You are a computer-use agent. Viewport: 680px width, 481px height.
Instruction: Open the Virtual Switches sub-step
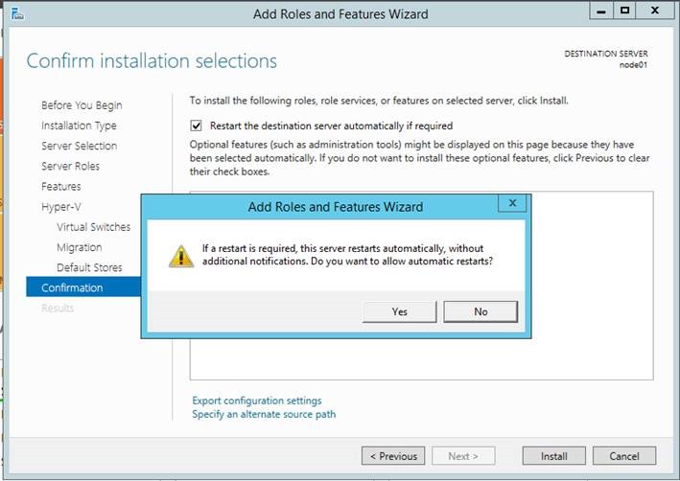[93, 227]
